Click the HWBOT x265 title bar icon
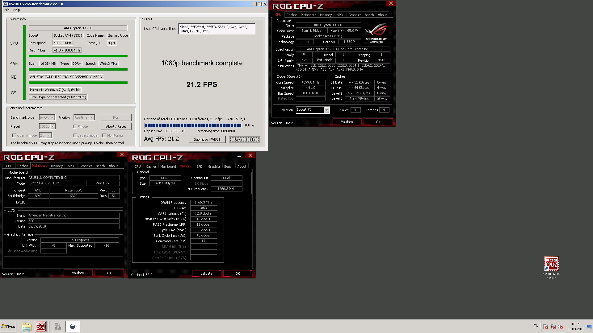593x333 pixels. point(6,4)
